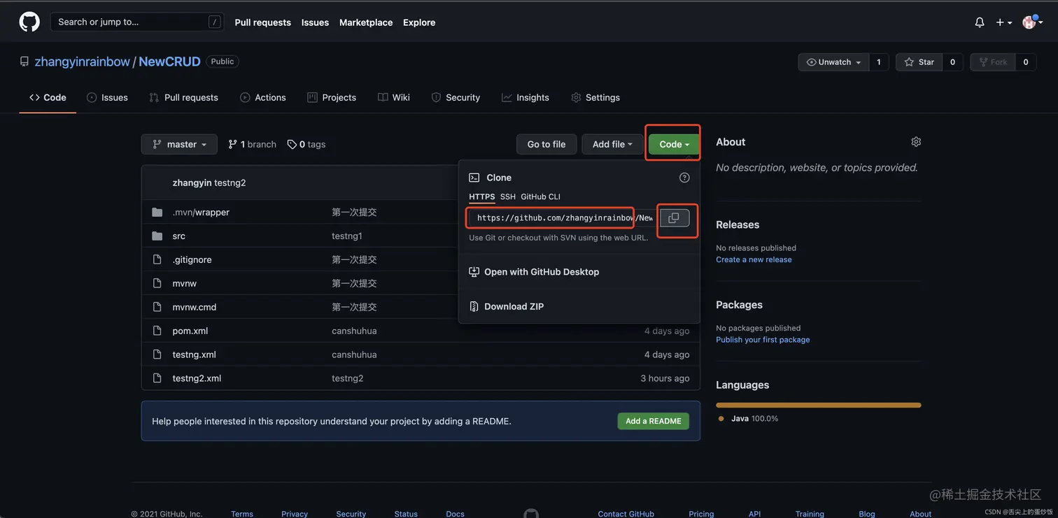Image resolution: width=1058 pixels, height=518 pixels.
Task: Select the GitHub CLI clone tab
Action: point(540,196)
